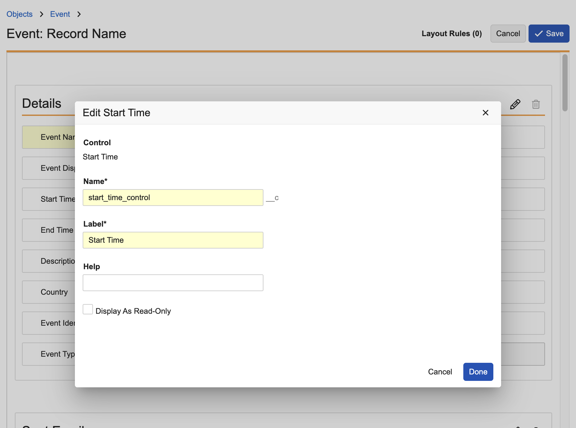
Task: Click the pencil edit icon for Details section
Action: tap(515, 104)
